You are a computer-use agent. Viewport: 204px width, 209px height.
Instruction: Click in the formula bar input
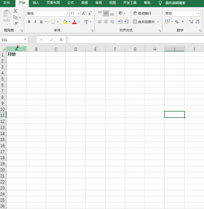136,40
